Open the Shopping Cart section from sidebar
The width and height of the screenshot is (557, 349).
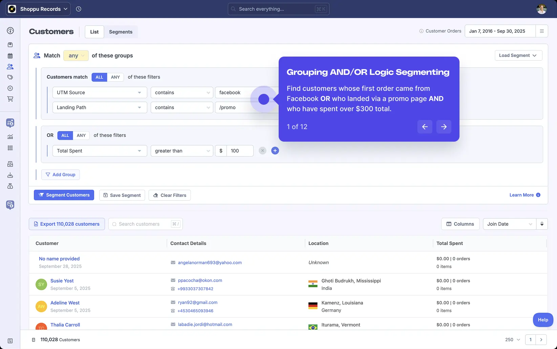(10, 99)
